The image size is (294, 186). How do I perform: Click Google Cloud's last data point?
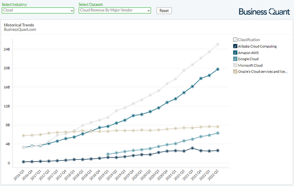[x=217, y=133]
